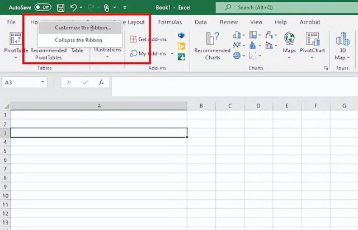The image size is (358, 230).
Task: Select row 7 header
Action: coord(5,169)
